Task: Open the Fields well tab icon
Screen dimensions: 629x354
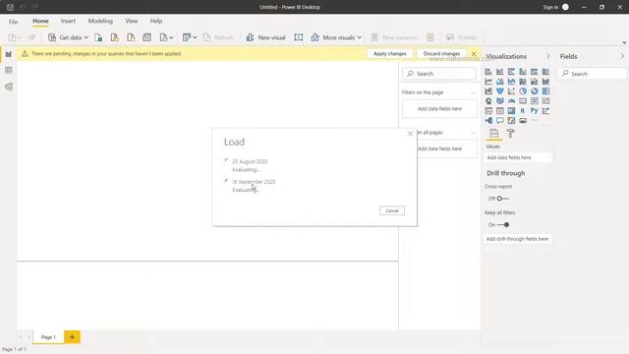Action: (x=493, y=134)
